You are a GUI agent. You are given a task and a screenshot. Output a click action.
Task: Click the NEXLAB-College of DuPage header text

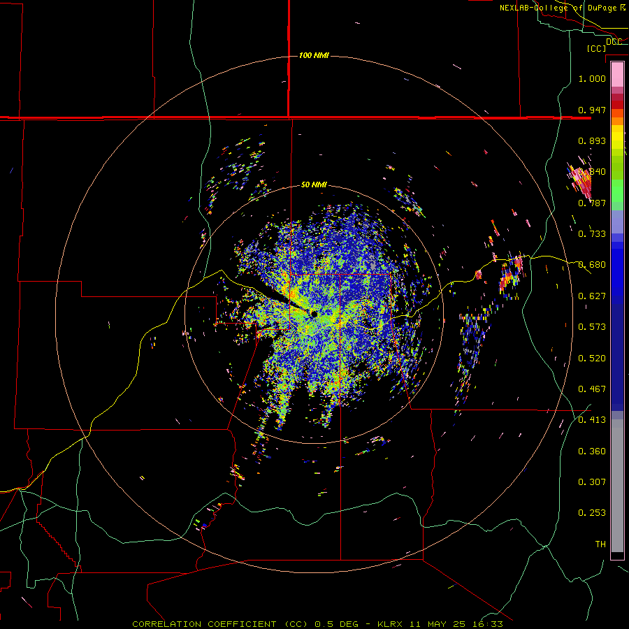tap(563, 8)
